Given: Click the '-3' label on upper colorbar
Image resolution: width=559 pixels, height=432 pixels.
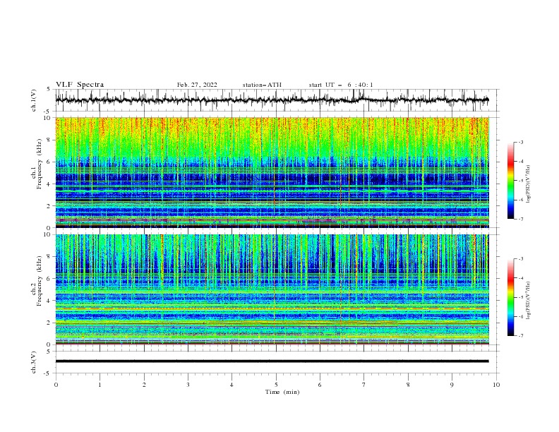Looking at the screenshot, I should [520, 142].
